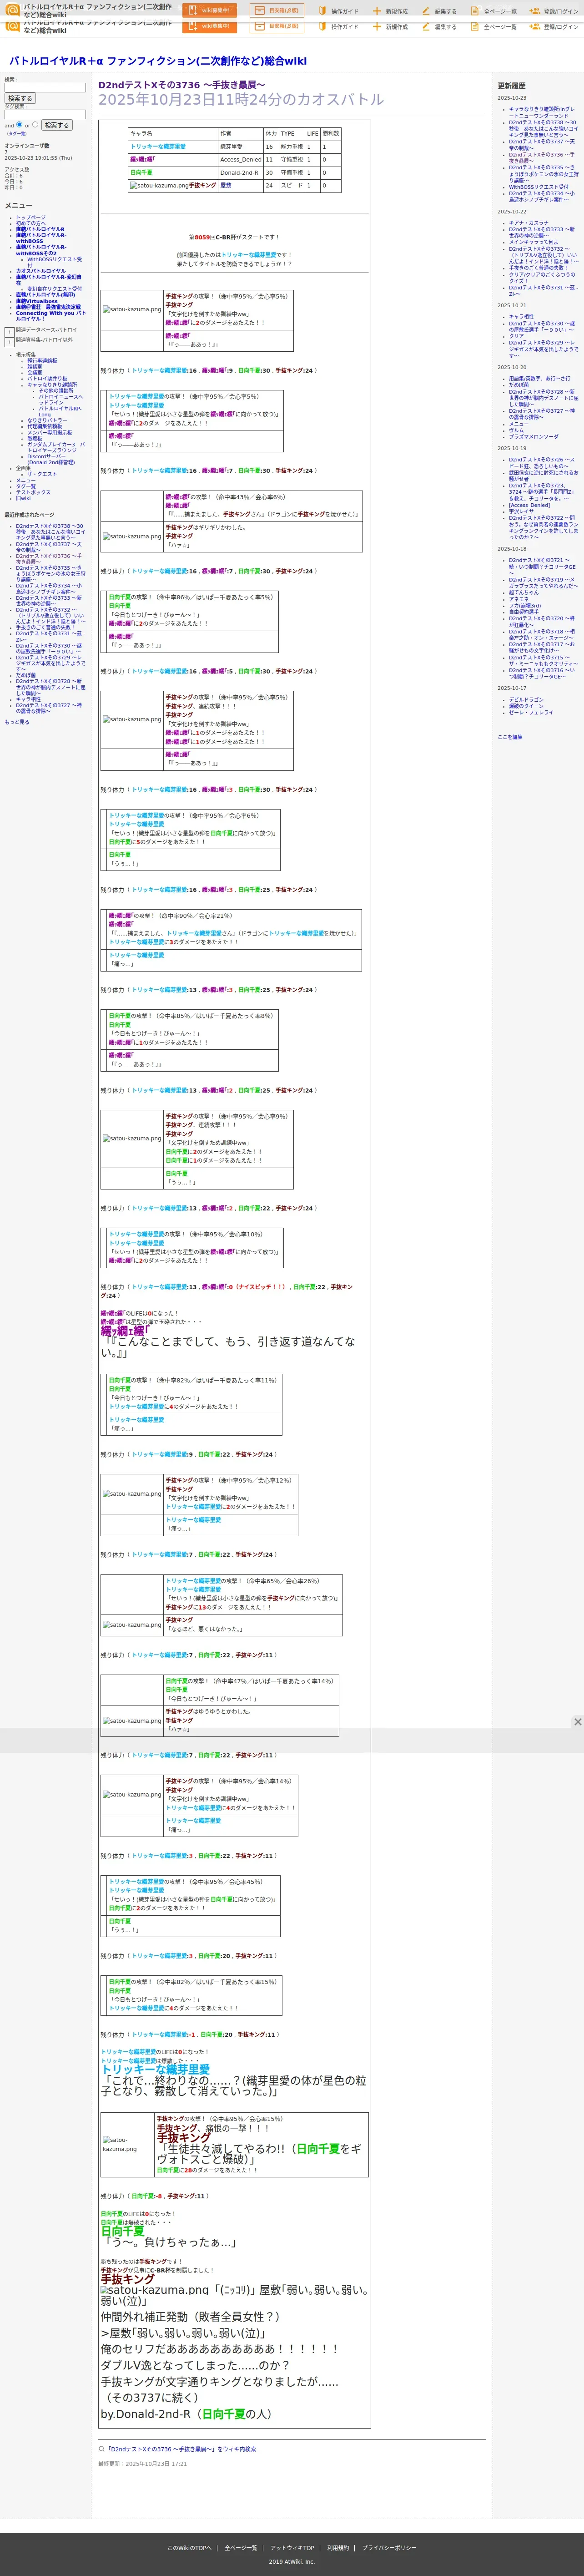Click the Donald-2nd-R author cell
The height and width of the screenshot is (2576, 584).
tap(240, 172)
